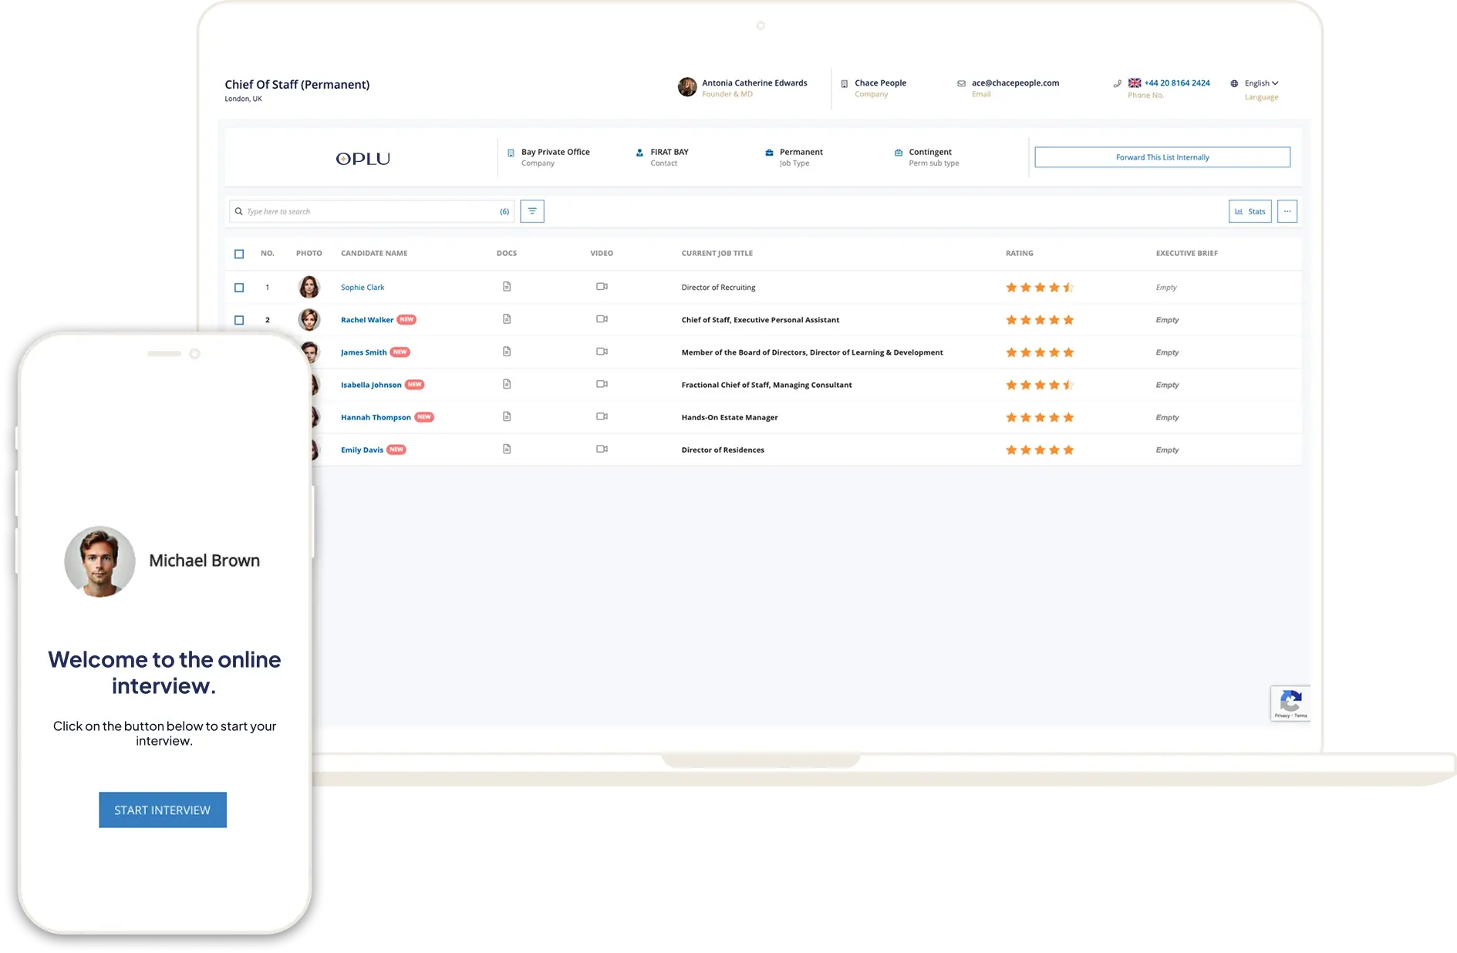This screenshot has width=1457, height=953.
Task: Toggle the select-all checkbox in table header
Action: tap(239, 254)
